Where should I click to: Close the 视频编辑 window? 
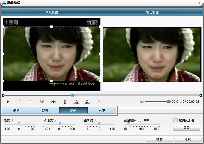pyautogui.click(x=199, y=3)
